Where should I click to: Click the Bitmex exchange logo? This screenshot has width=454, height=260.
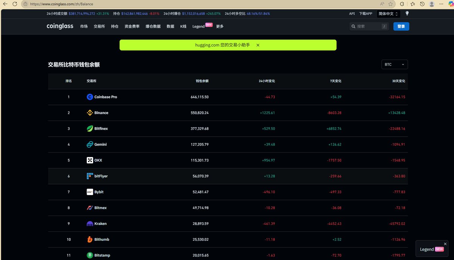pyautogui.click(x=90, y=208)
